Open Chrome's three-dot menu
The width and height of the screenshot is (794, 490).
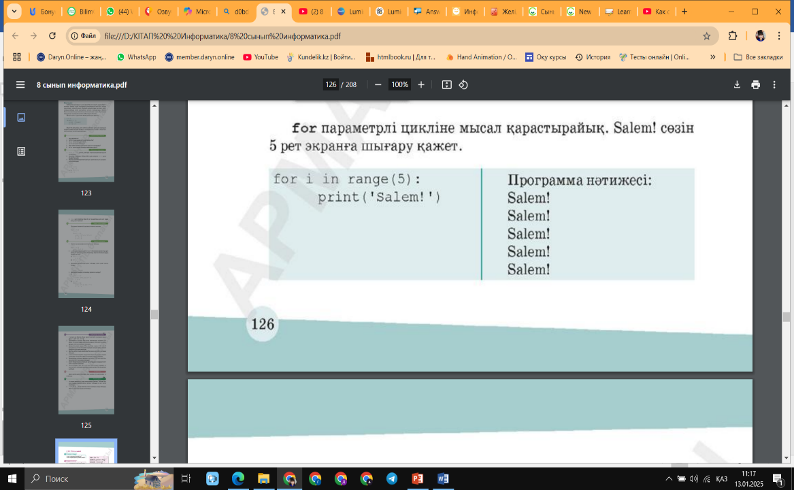[779, 36]
